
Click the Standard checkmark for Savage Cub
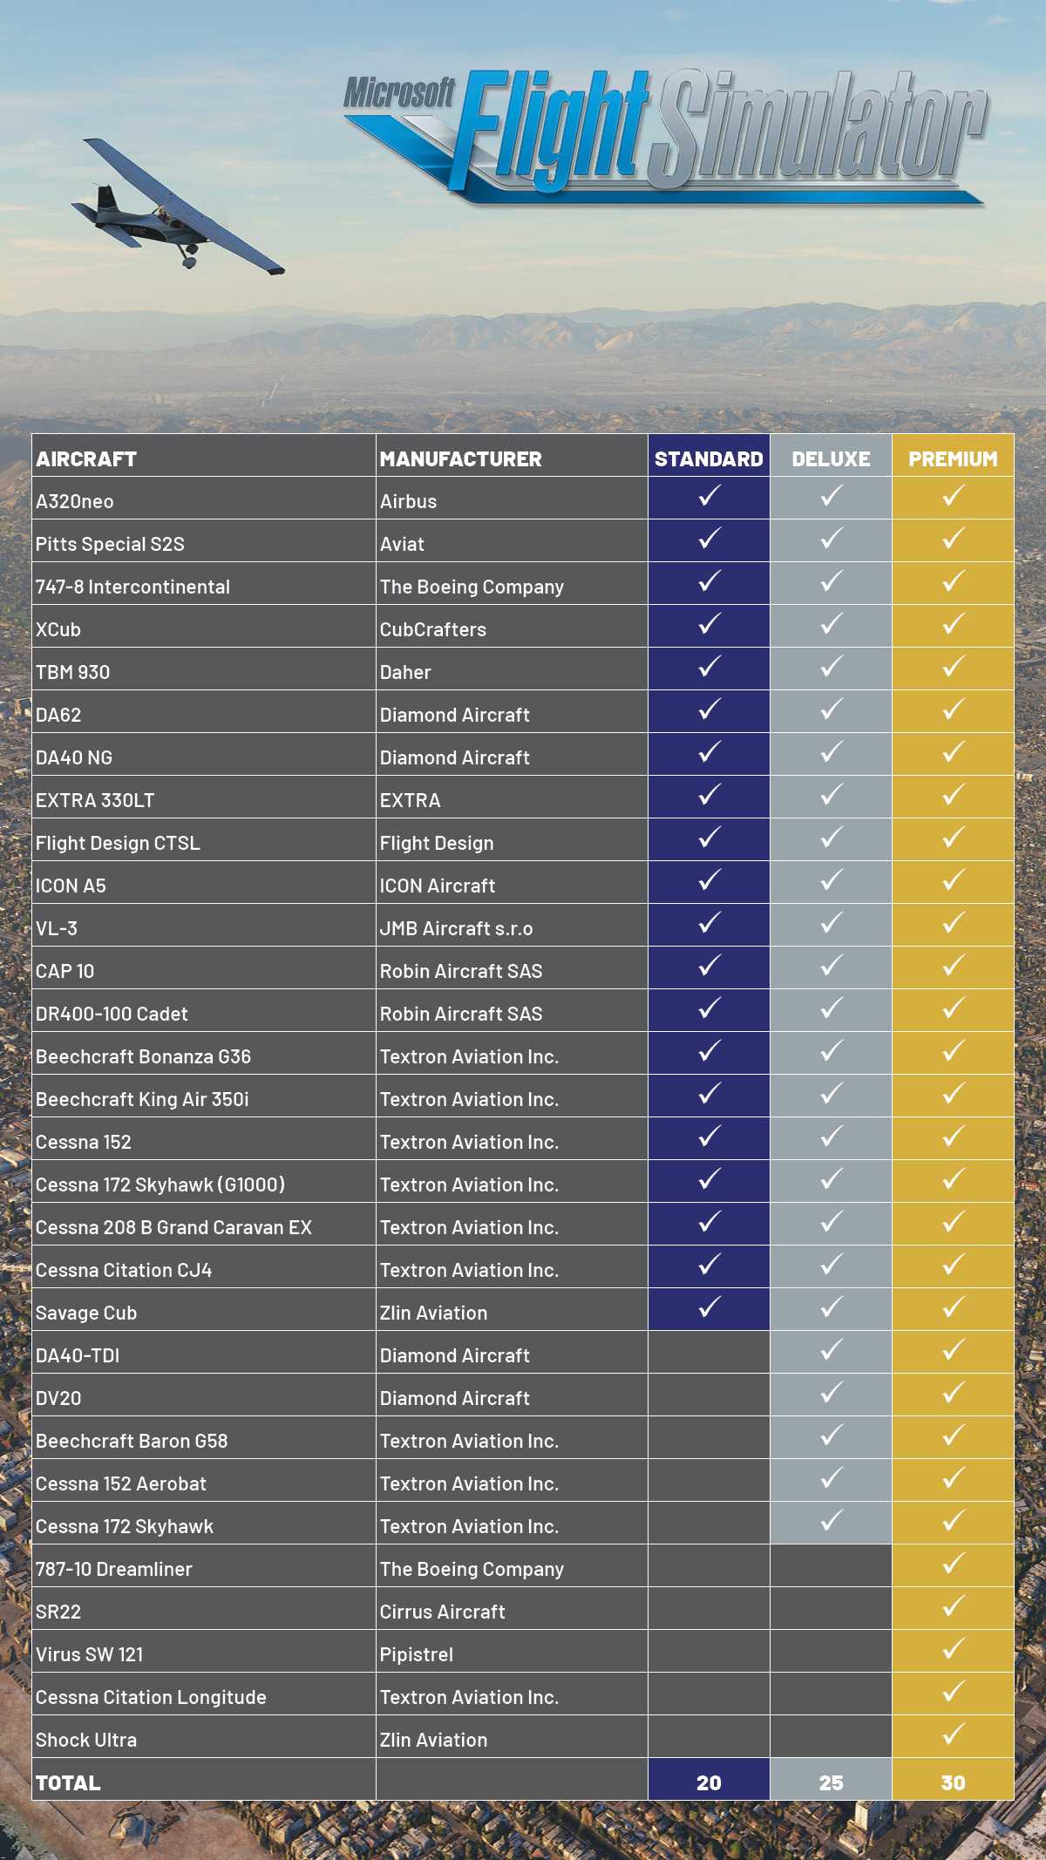(710, 1308)
